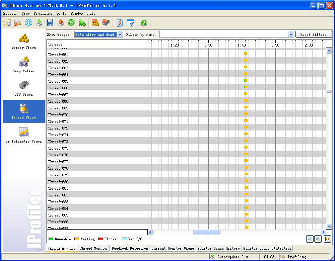Click the vertical scrollbar thumb

click(329, 91)
